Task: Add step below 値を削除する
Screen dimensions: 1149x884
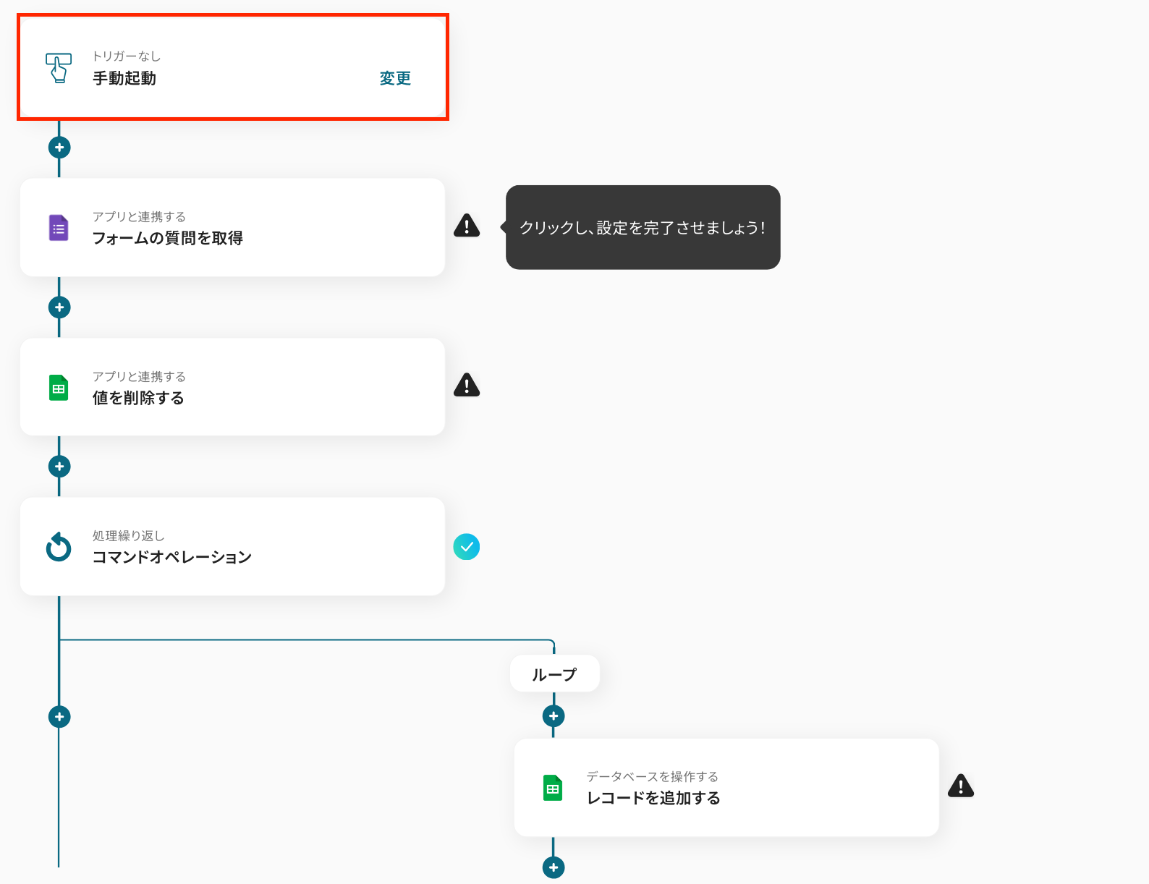Action: coord(59,467)
